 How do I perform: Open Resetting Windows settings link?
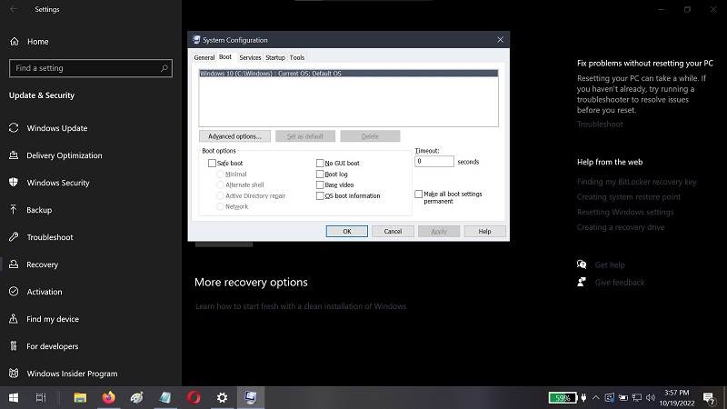(625, 212)
